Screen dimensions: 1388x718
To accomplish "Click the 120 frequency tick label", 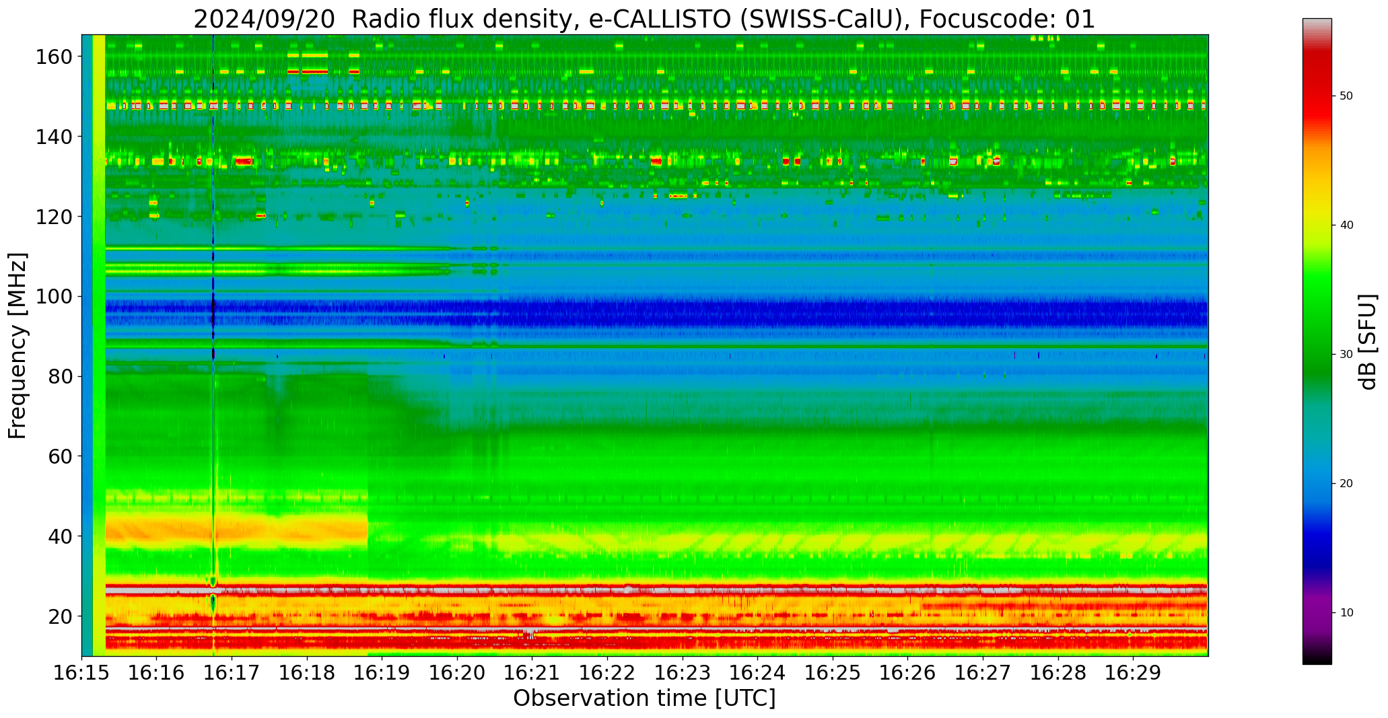I will [54, 217].
